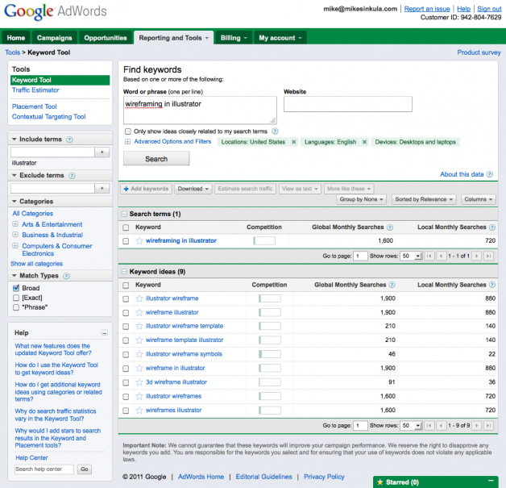Image resolution: width=506 pixels, height=488 pixels.
Task: Open the Privacy Policy link
Action: point(324,477)
